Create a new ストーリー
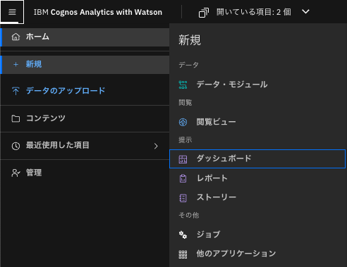This screenshot has width=347, height=267. 257,197
